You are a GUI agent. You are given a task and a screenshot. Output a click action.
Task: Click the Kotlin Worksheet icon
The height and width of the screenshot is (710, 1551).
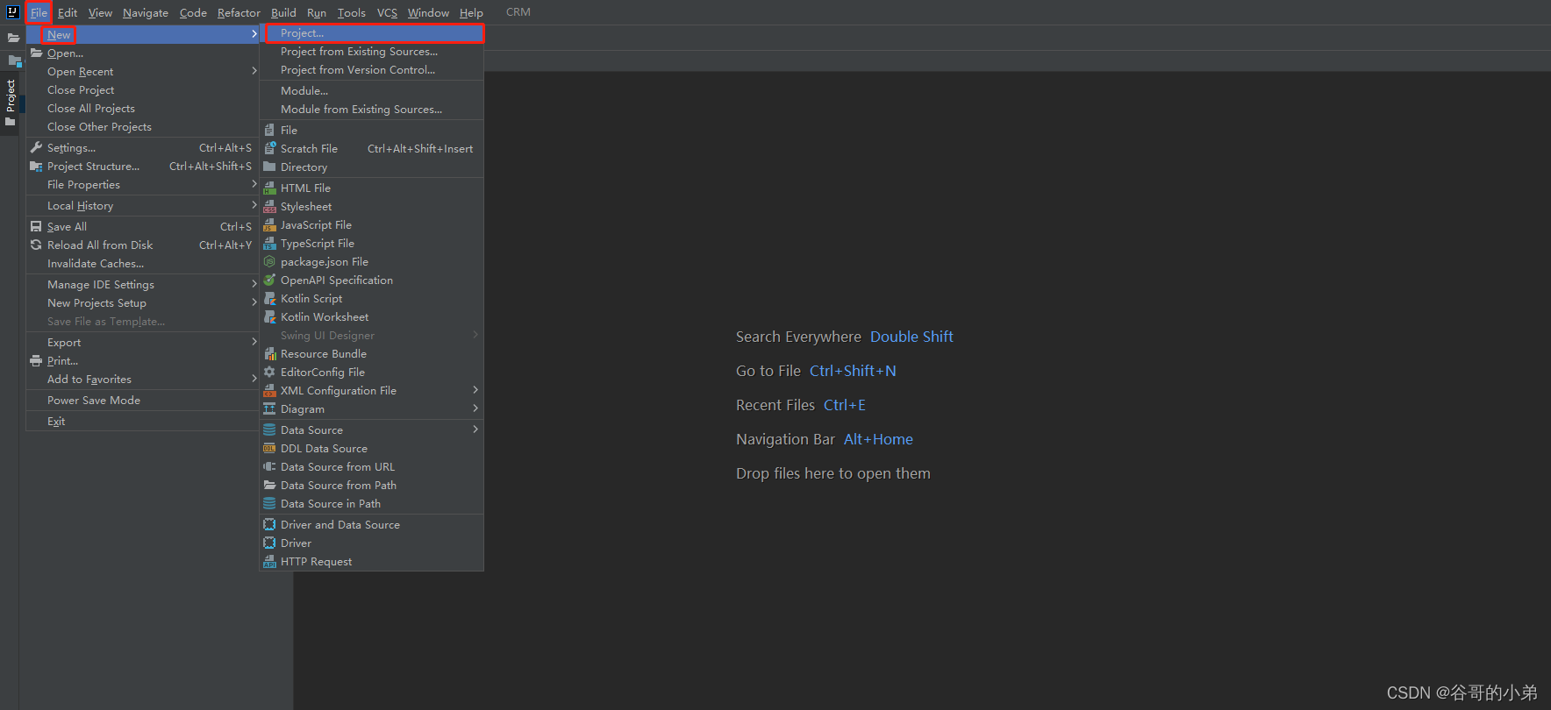[x=270, y=316]
